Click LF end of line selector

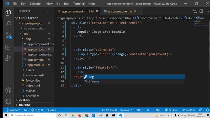[x=148, y=110]
